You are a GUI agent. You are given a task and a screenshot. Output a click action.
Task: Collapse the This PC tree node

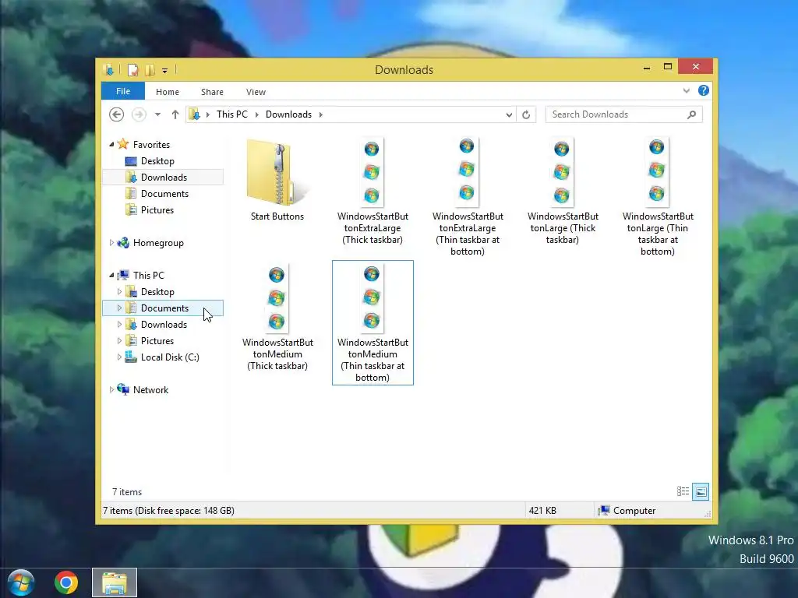tap(111, 275)
